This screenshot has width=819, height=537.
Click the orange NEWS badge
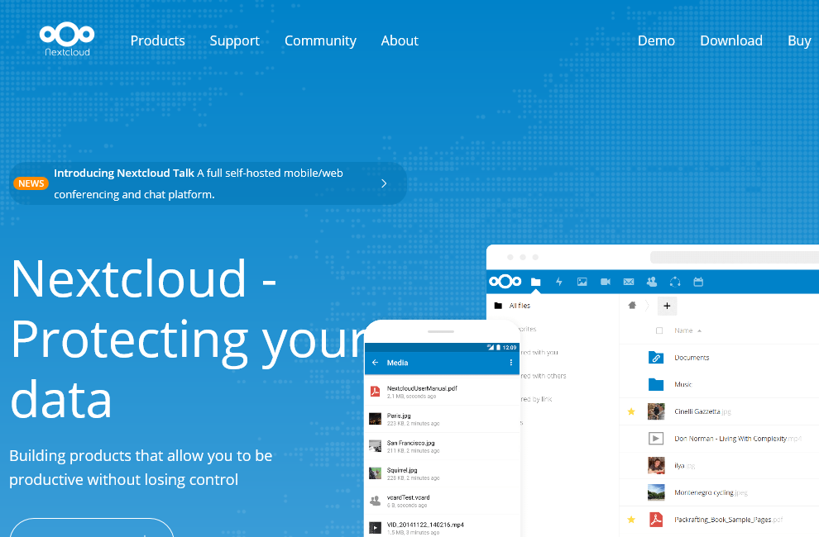31,183
